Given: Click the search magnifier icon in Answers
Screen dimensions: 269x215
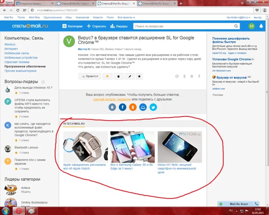Looking at the screenshot, I should pyautogui.click(x=236, y=26).
